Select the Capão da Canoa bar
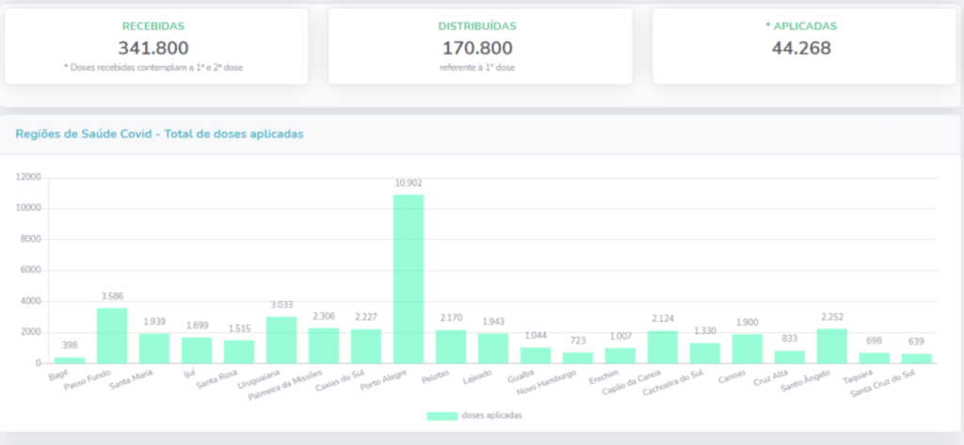The image size is (964, 445). pyautogui.click(x=663, y=346)
